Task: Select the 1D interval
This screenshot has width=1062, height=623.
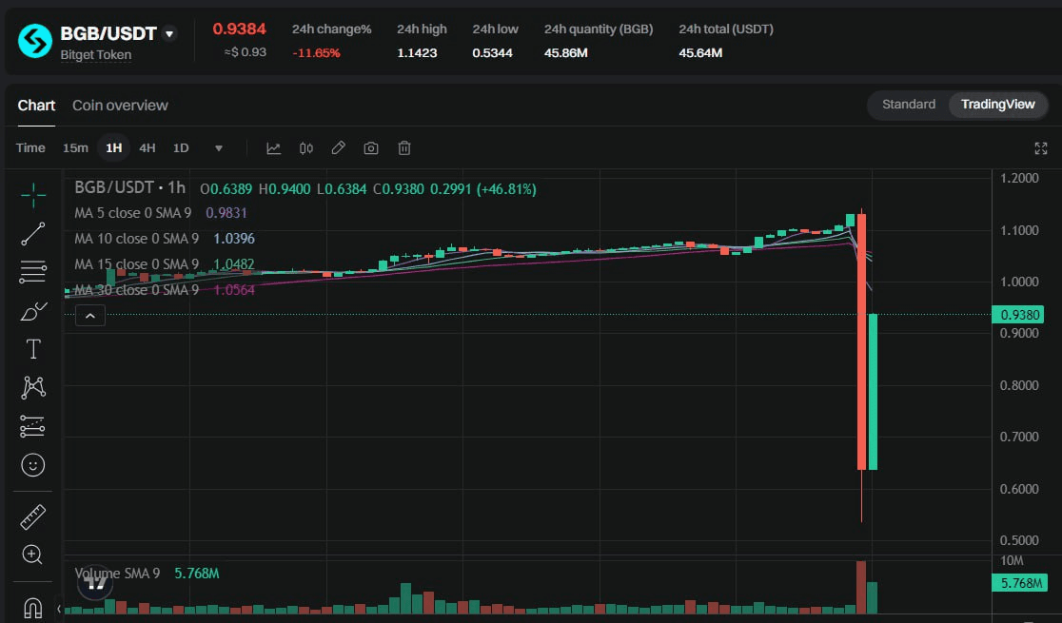Action: (x=181, y=147)
